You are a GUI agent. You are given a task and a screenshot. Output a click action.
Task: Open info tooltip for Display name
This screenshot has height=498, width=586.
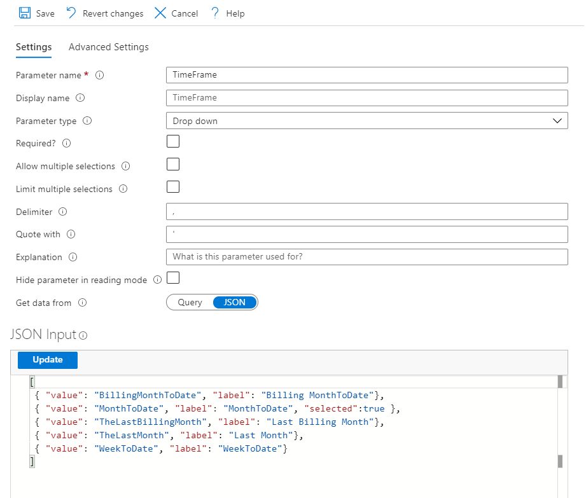80,98
